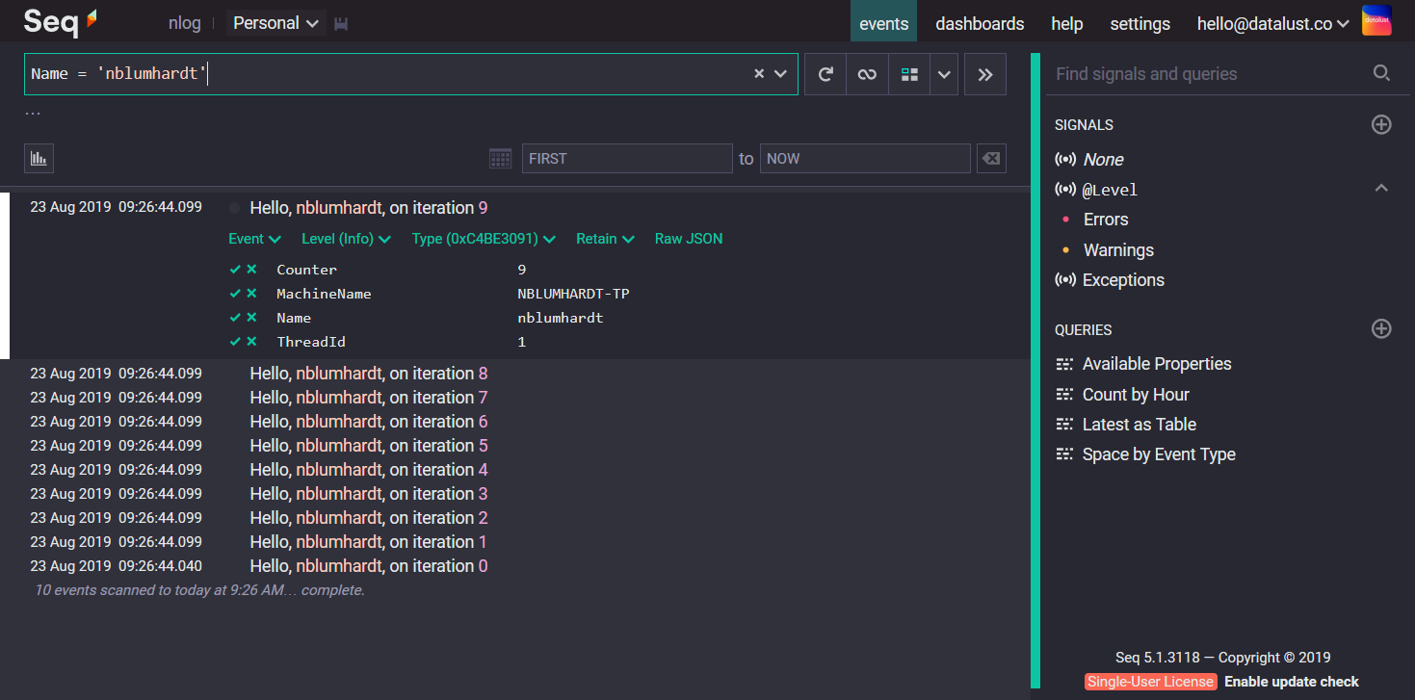Filter to include Counter value (checkmark)
Screen dimensions: 1415x700
pyautogui.click(x=235, y=270)
